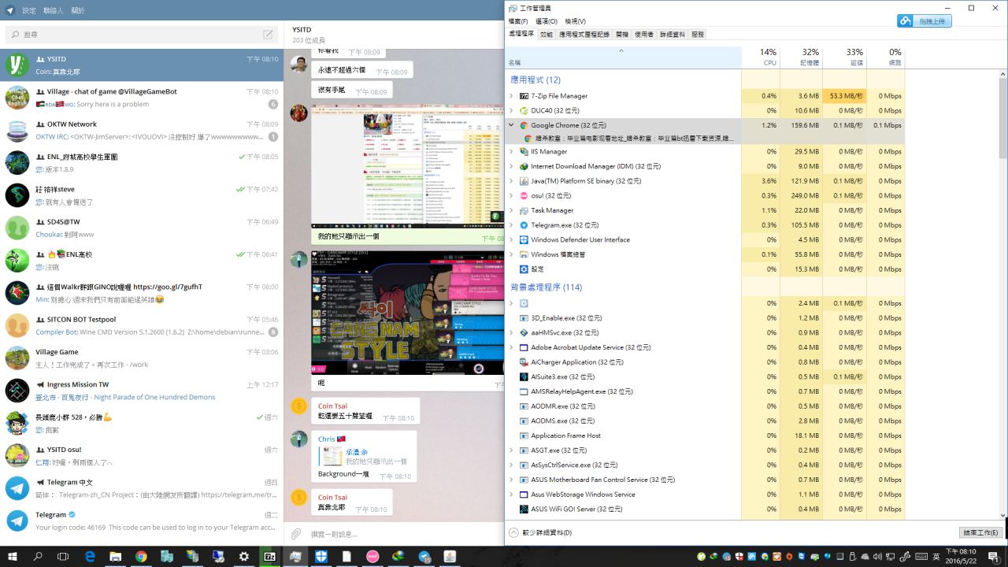The width and height of the screenshot is (1008, 567).
Task: Click the attachment paperclip icon
Action: pos(296,534)
